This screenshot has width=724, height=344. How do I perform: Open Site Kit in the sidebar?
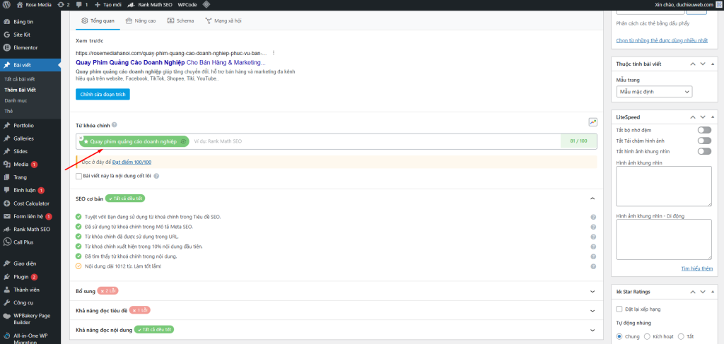[22, 34]
